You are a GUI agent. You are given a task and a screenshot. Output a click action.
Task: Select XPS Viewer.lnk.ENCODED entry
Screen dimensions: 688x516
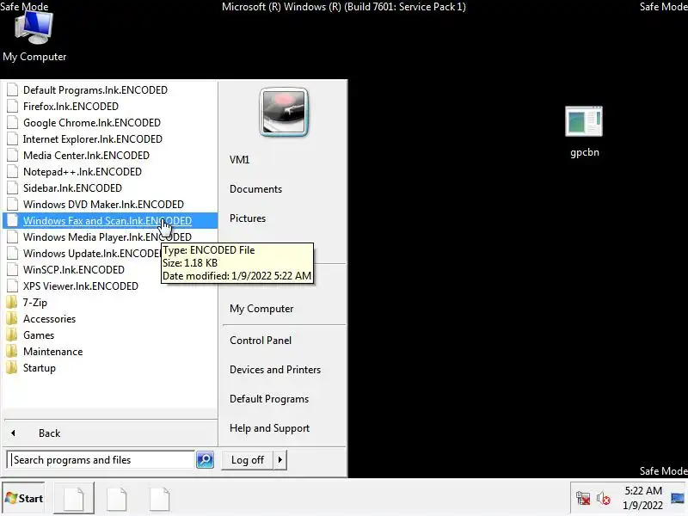81,286
